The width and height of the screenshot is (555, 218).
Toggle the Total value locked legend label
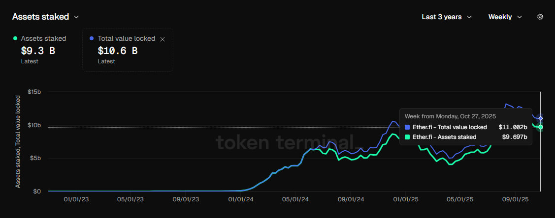(126, 38)
